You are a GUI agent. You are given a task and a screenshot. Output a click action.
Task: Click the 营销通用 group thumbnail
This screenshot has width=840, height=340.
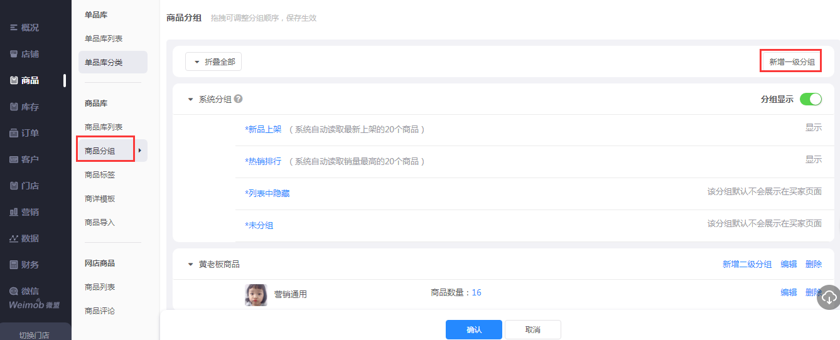point(256,294)
